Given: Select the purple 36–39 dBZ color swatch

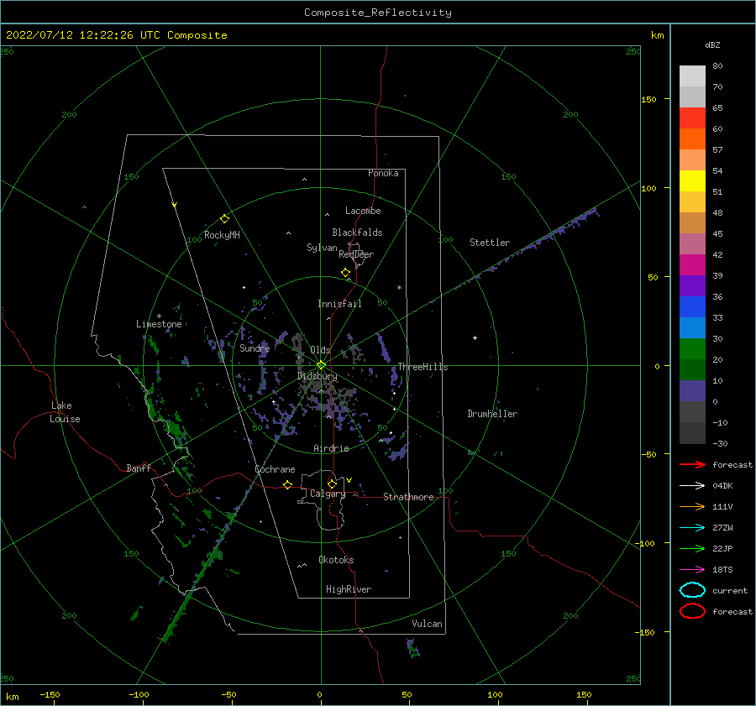Looking at the screenshot, I should point(692,286).
